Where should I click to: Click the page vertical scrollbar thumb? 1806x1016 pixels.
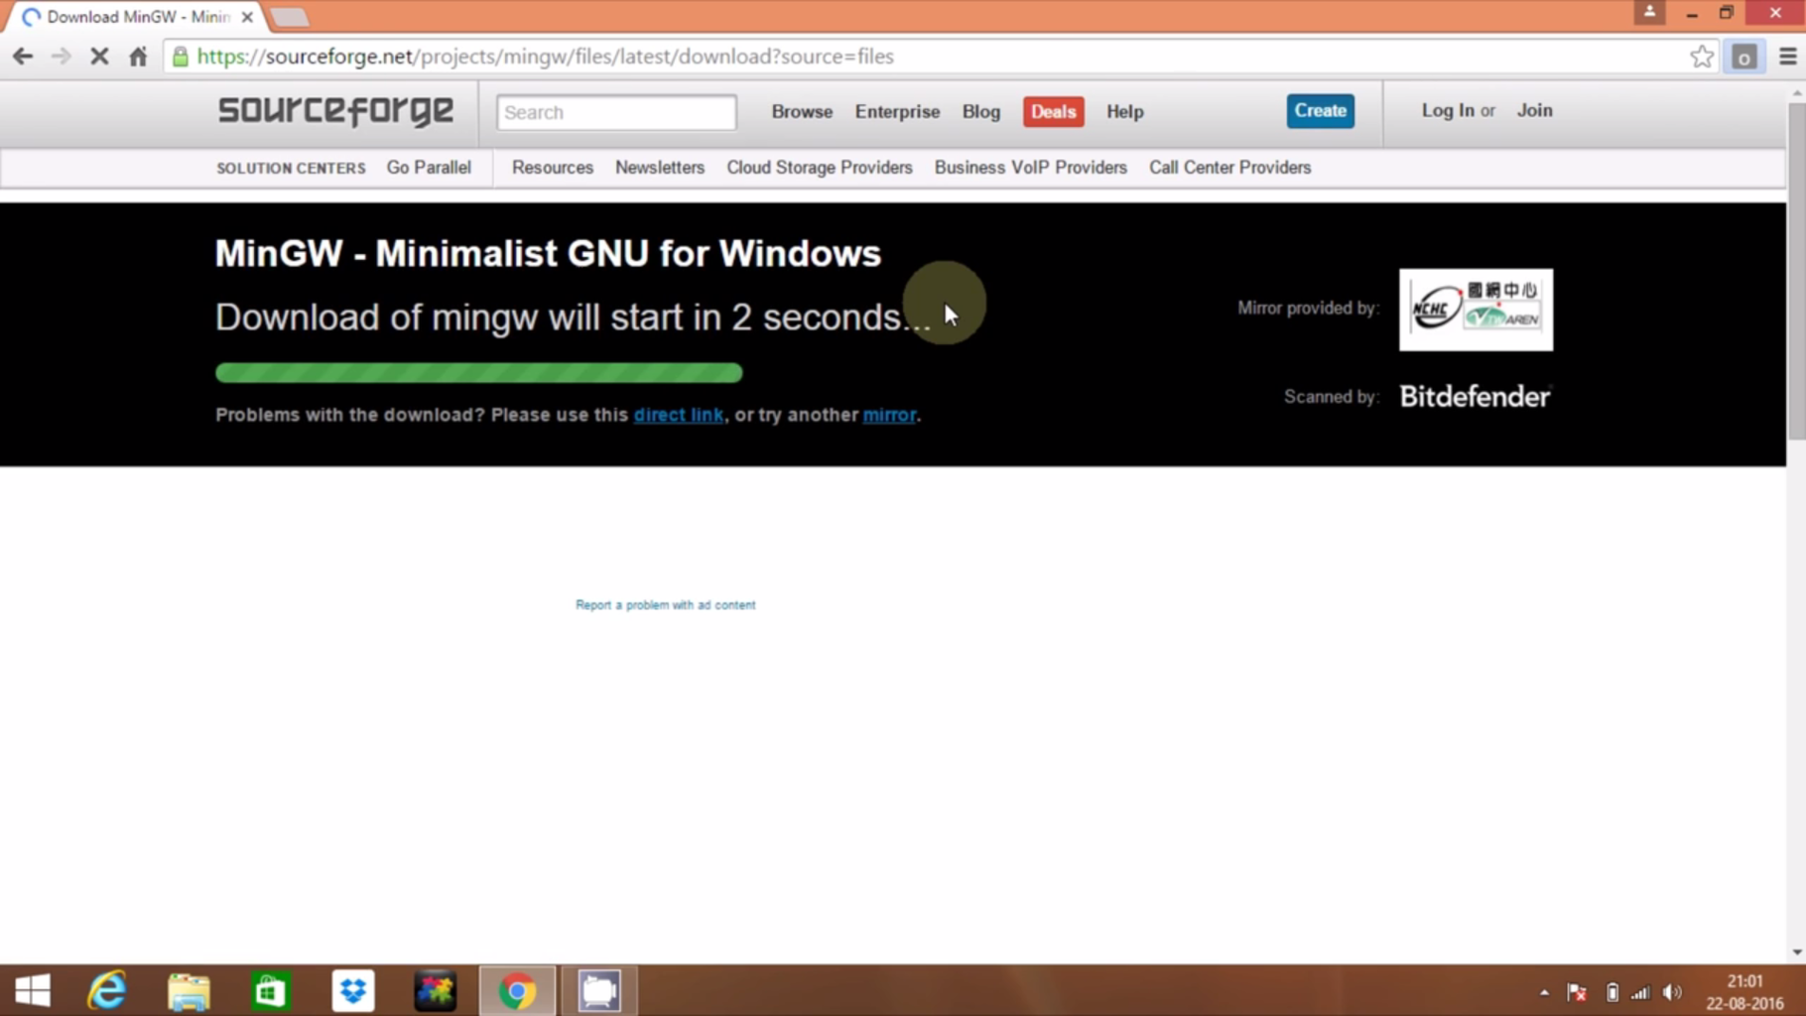[1796, 270]
